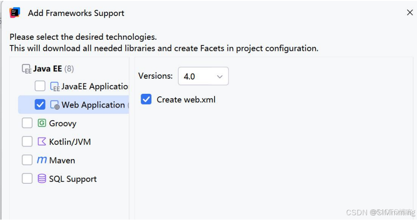Screen dimensions: 417x220
Task: Select the Java EE group label
Action: (48, 69)
